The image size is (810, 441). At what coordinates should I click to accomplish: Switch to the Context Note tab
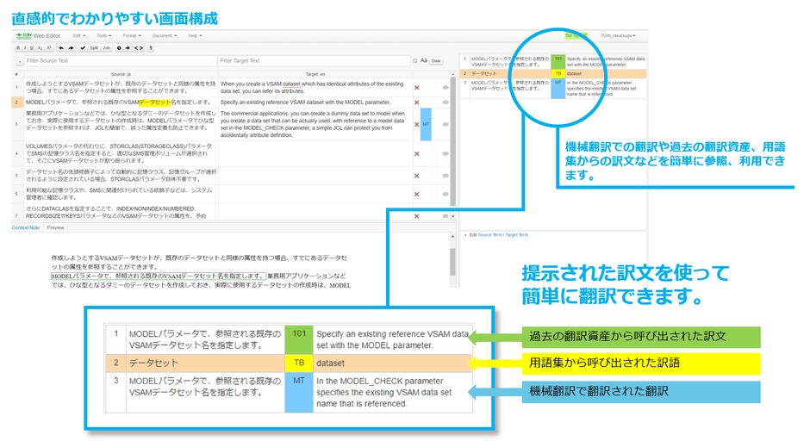[25, 228]
